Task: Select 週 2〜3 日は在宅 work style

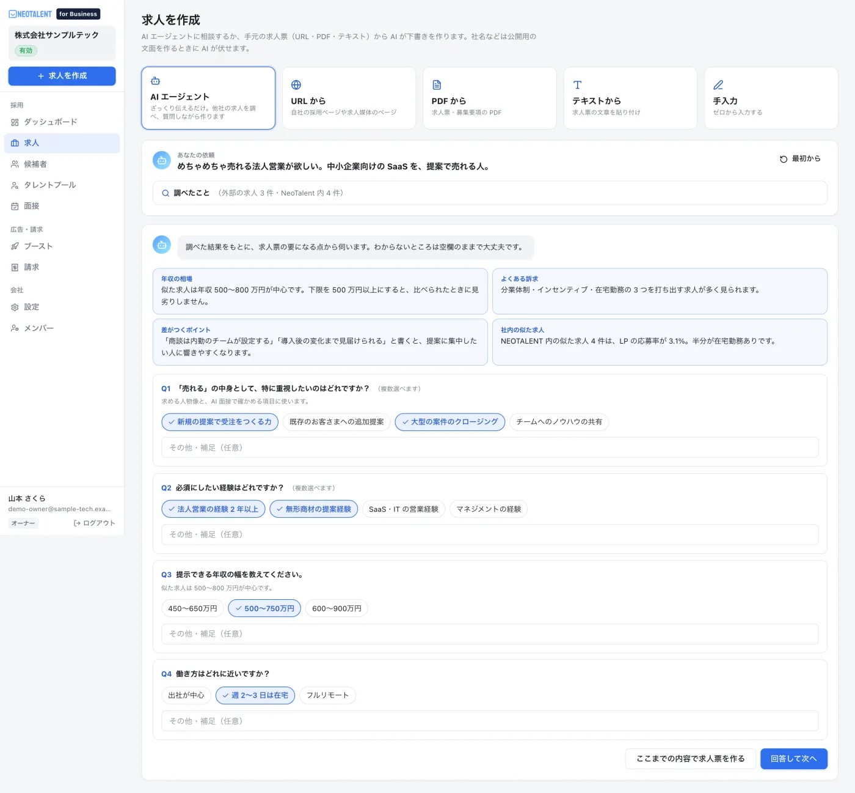Action: tap(255, 696)
